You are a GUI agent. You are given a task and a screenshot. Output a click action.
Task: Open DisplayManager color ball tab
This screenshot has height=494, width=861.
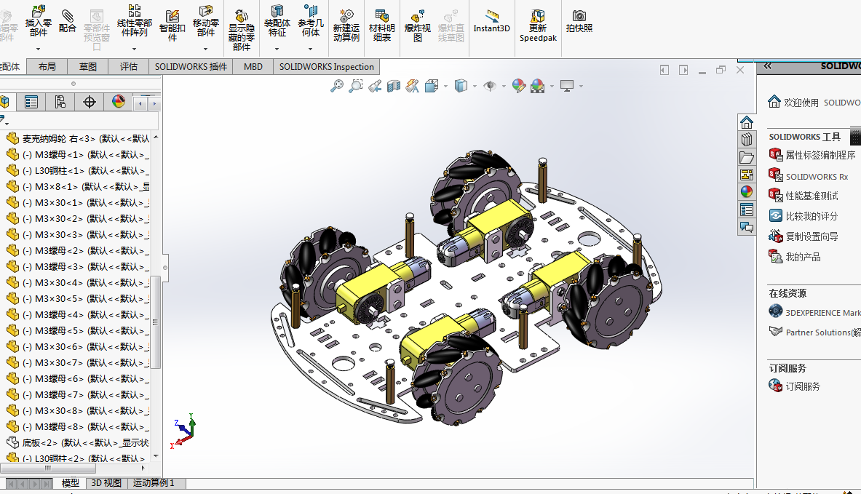coord(118,102)
